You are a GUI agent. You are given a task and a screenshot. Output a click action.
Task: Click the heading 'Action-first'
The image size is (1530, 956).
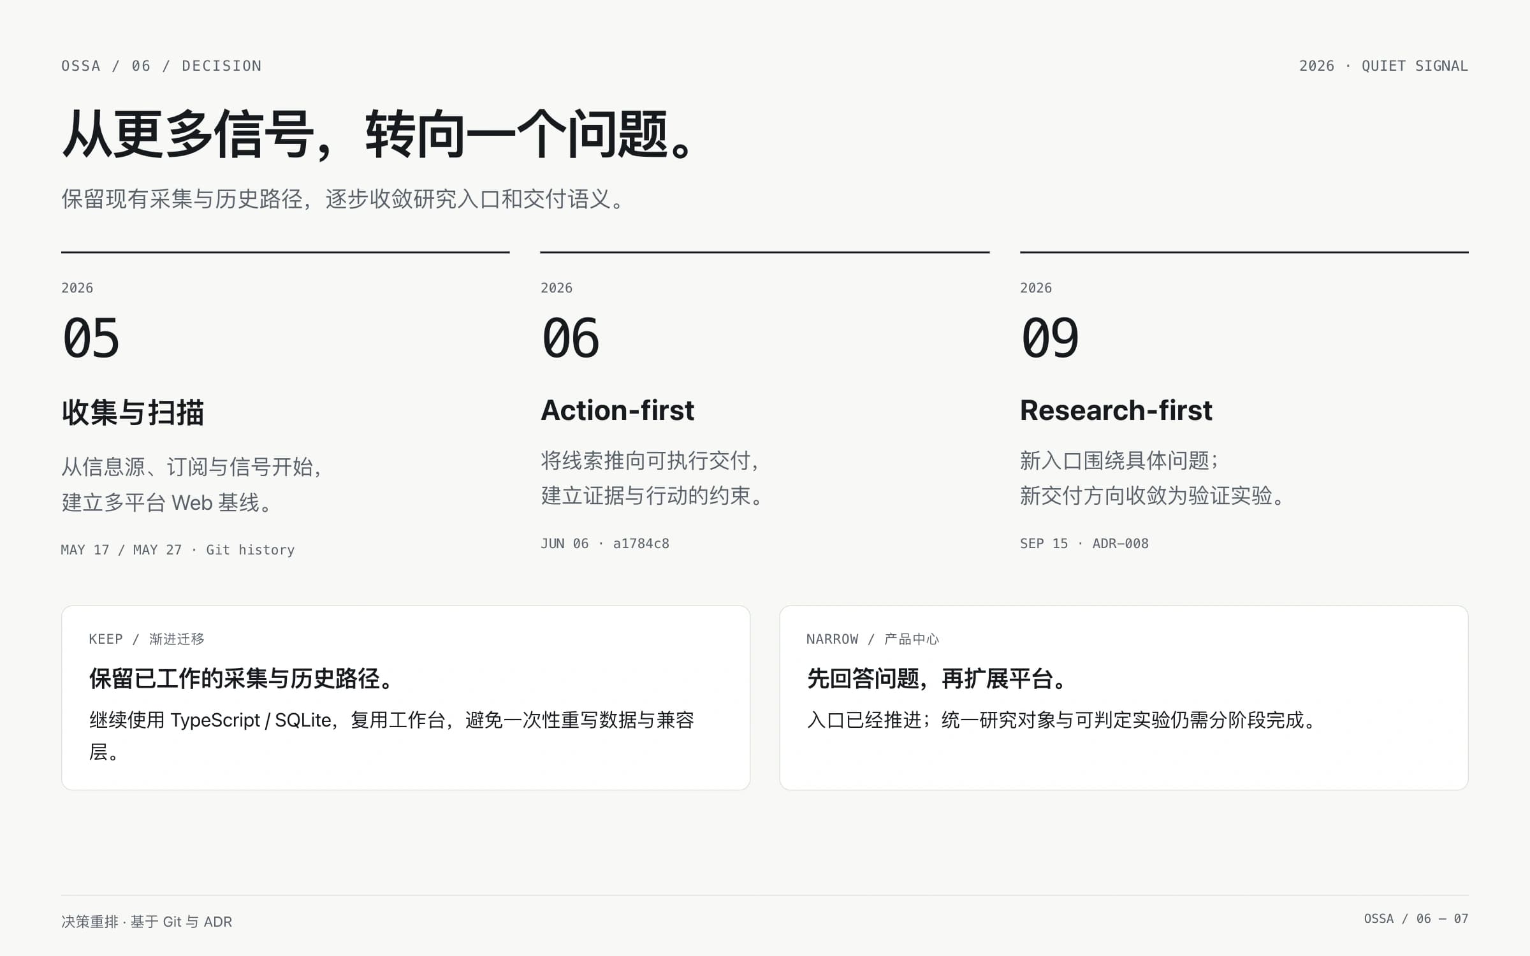click(x=617, y=410)
